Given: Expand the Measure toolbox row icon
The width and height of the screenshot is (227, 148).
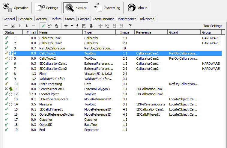Looking at the screenshot, I should pos(11,104).
